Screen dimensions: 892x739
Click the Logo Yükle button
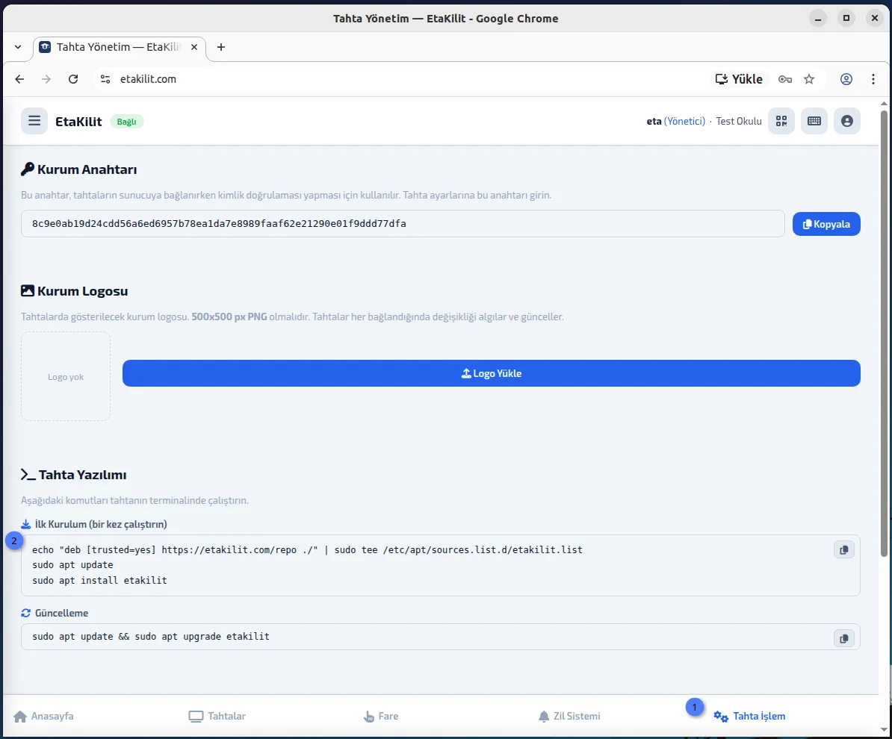tap(491, 373)
